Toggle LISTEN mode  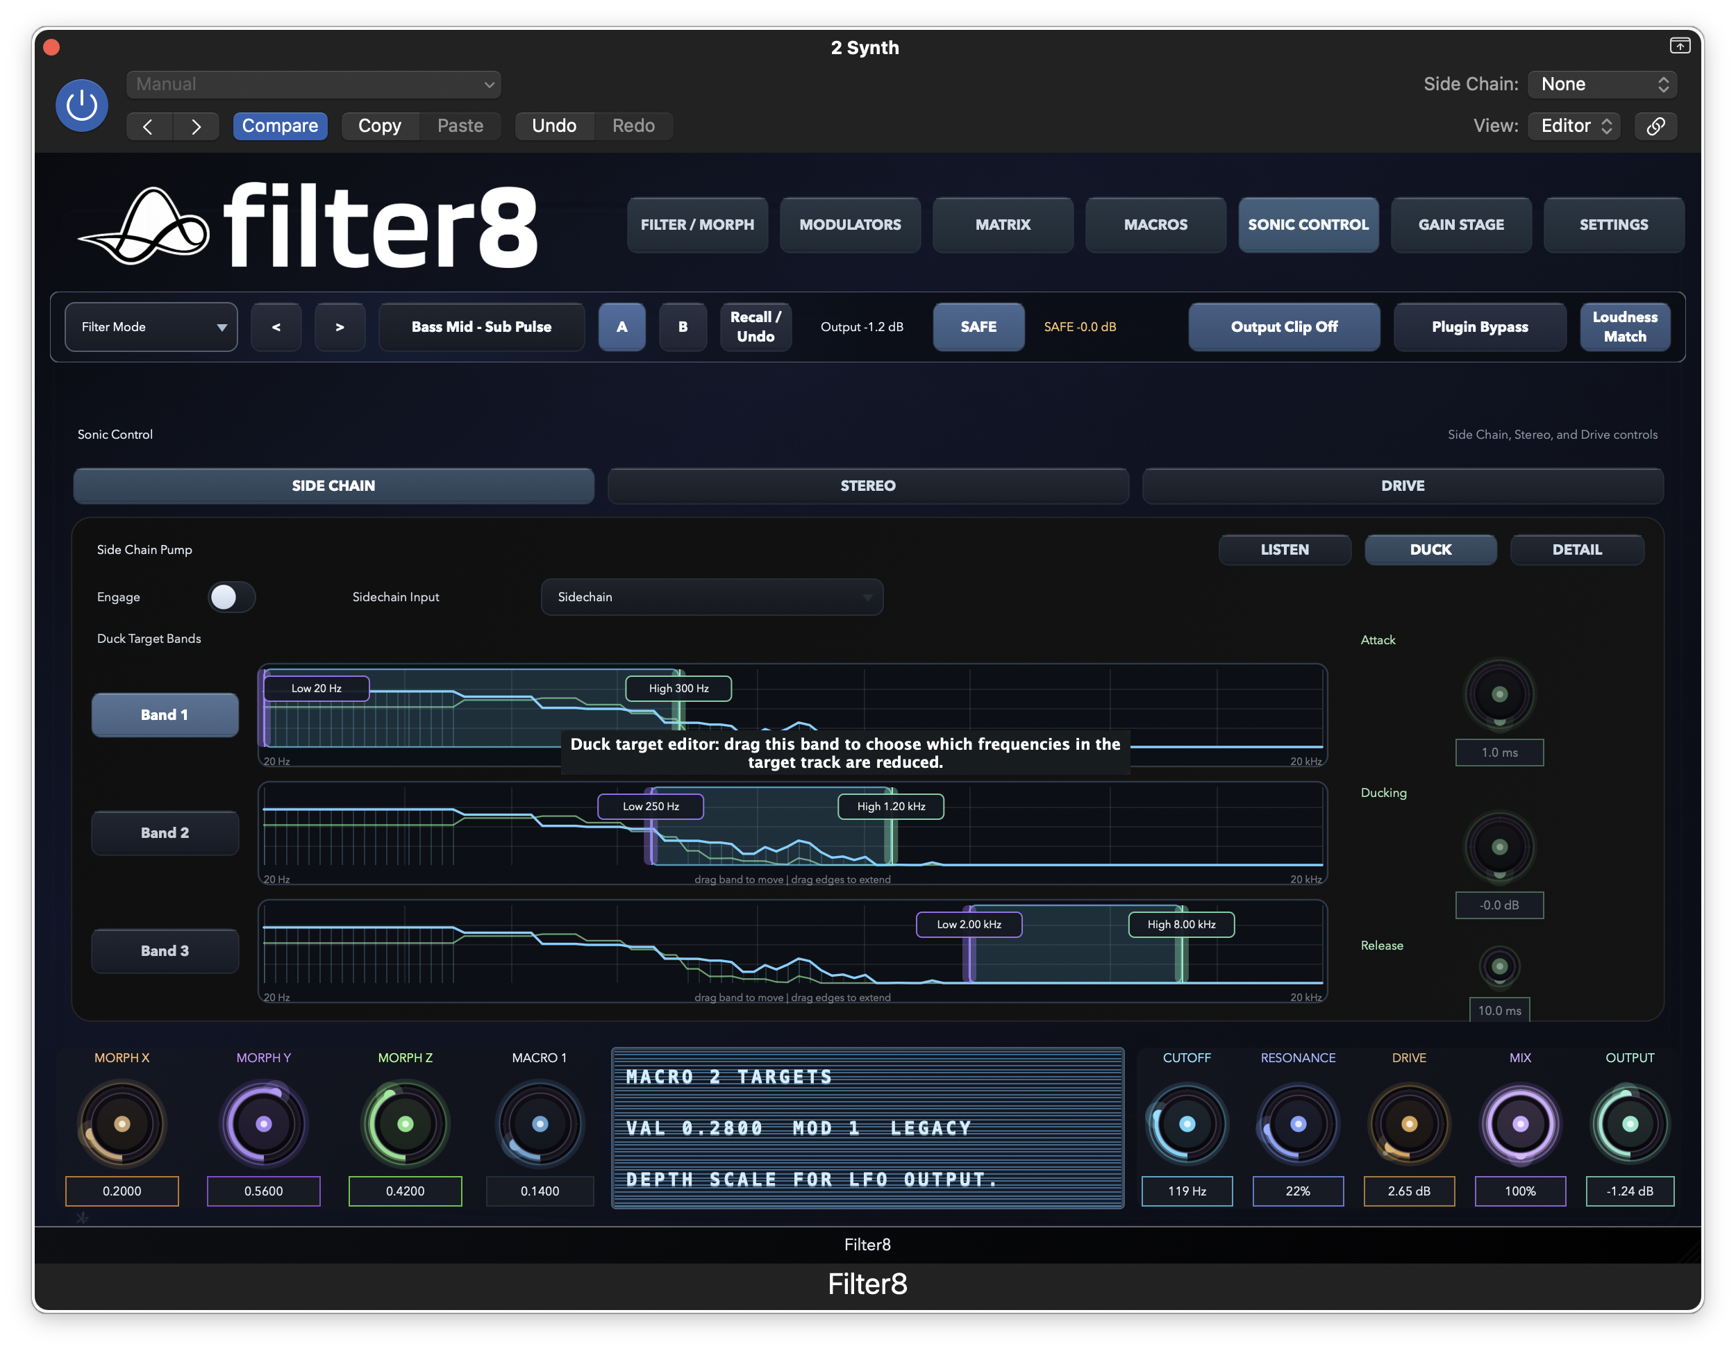pos(1285,549)
